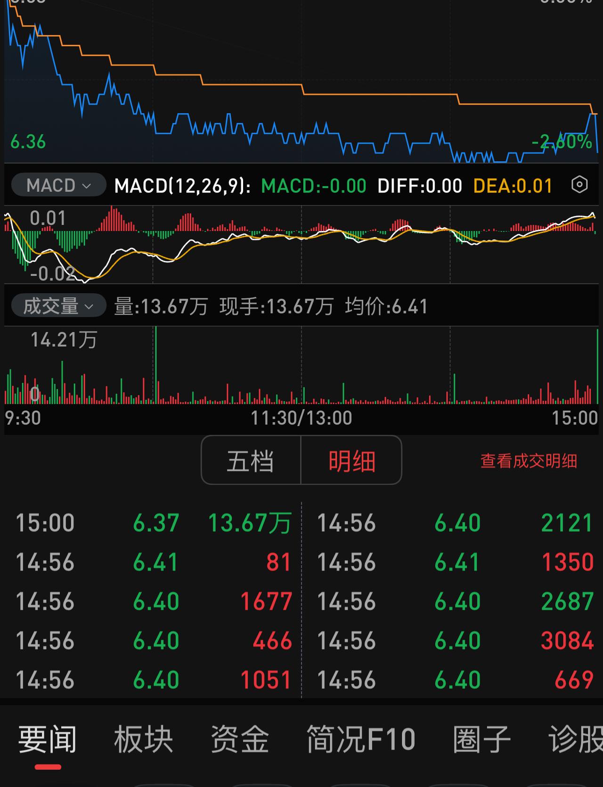Image resolution: width=603 pixels, height=787 pixels.
Task: Tap the 15:00 time axis marker
Action: 575,418
